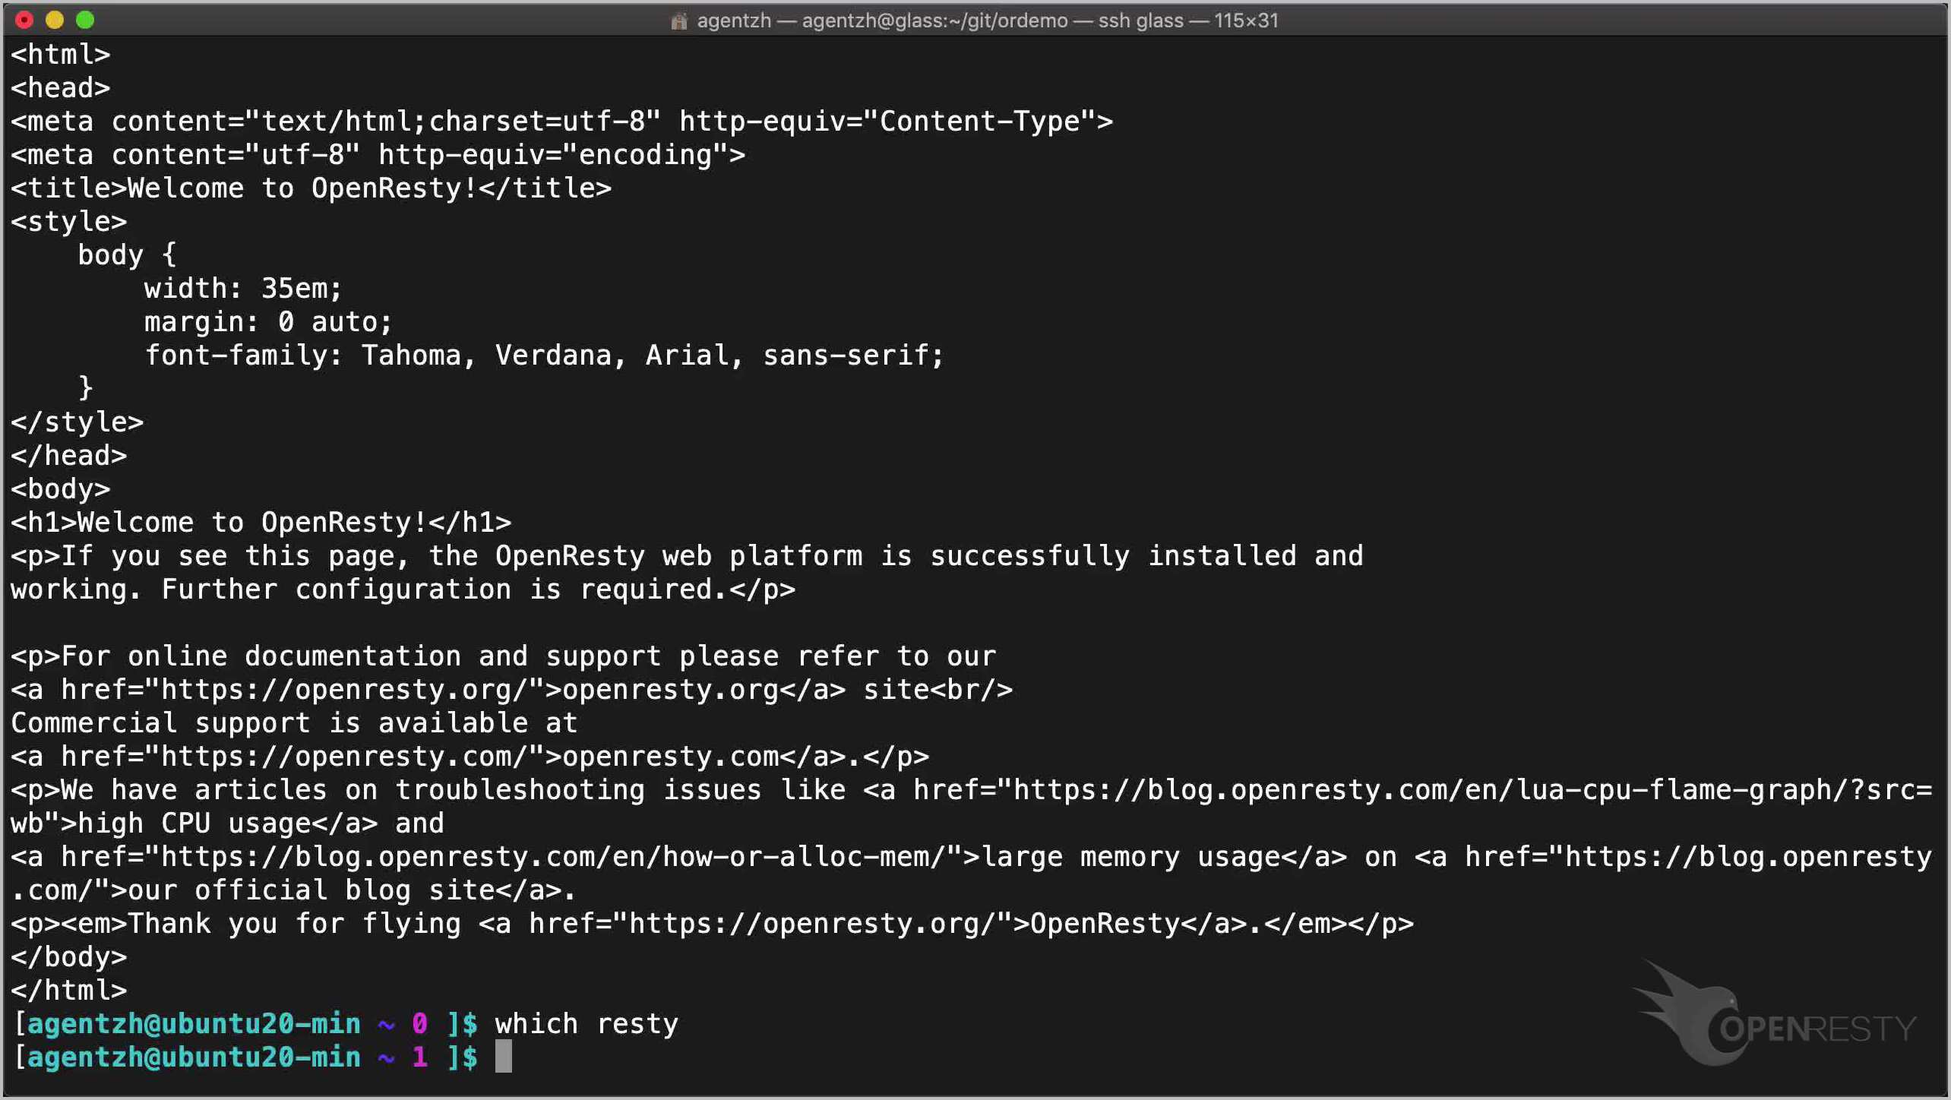Image resolution: width=1951 pixels, height=1100 pixels.
Task: Click the OPENRESTY watermark text
Action: pyautogui.click(x=1817, y=1029)
